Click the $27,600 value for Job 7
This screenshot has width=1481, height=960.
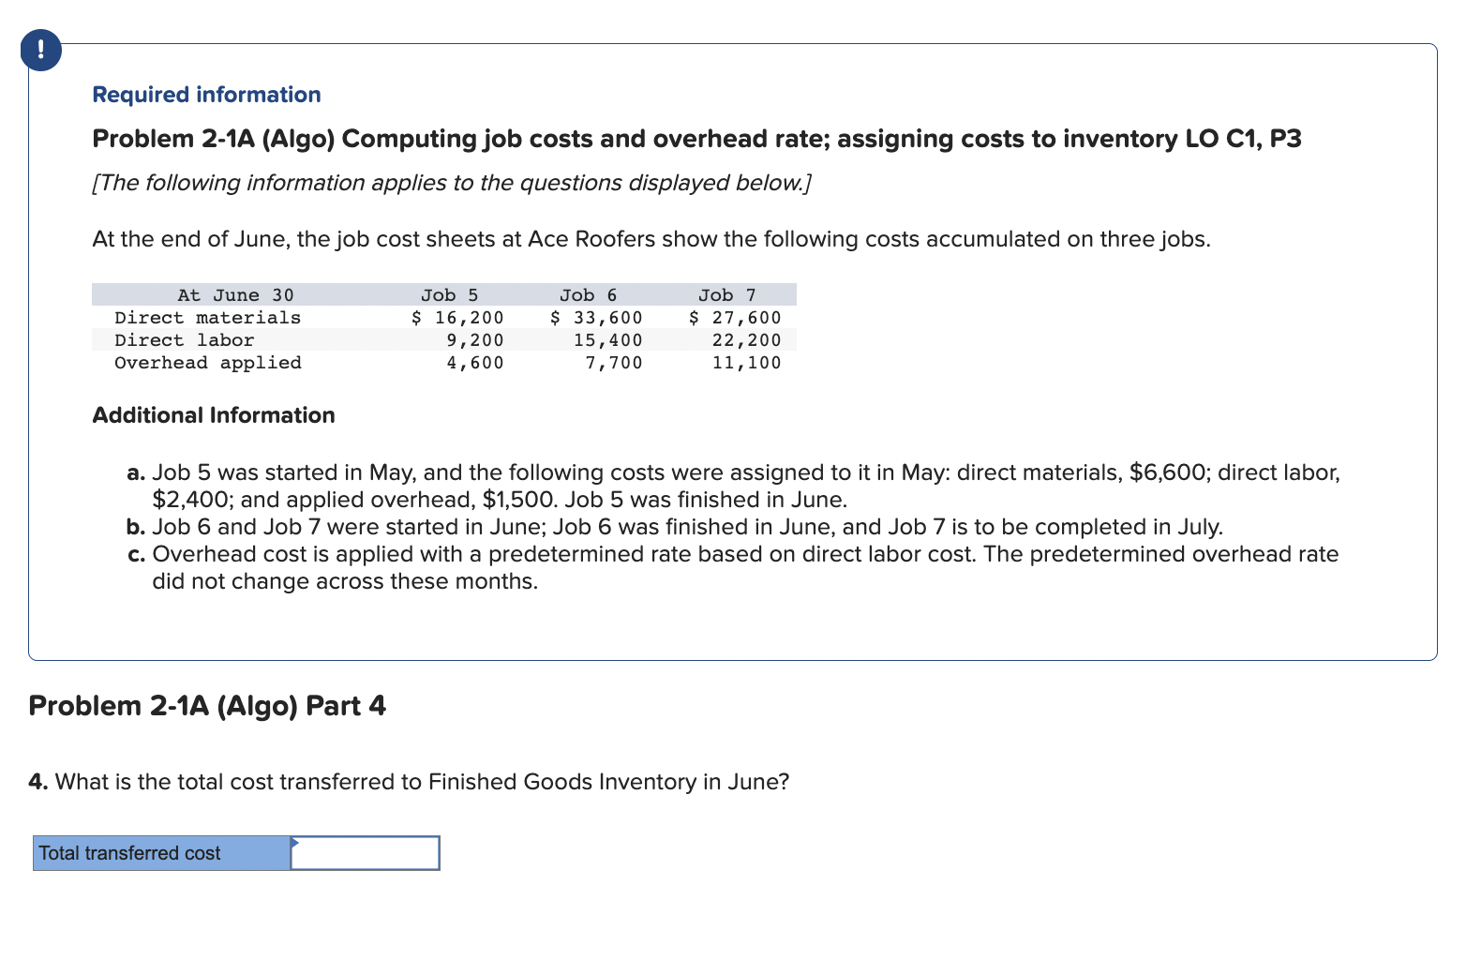point(735,317)
